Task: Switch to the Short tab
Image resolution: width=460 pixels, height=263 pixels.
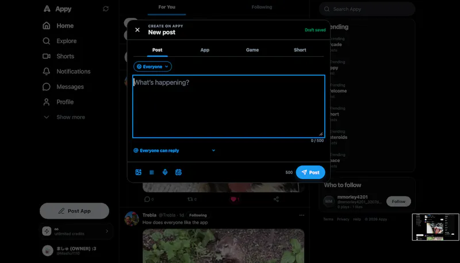Action: (x=300, y=50)
